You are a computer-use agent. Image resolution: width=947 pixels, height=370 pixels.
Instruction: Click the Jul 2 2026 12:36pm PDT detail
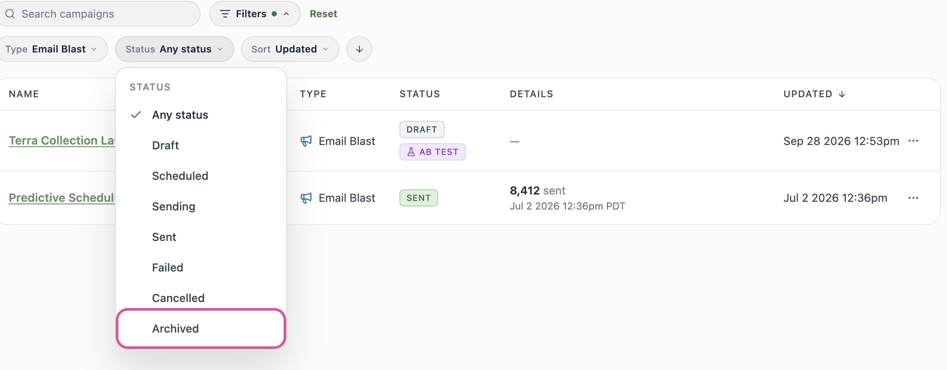567,206
